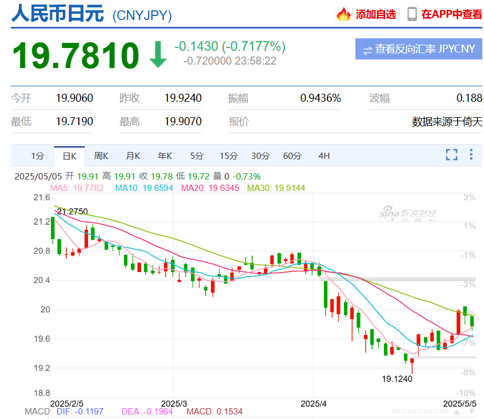The width and height of the screenshot is (484, 419).
Task: Click the 添加自选 link
Action: pos(375,14)
